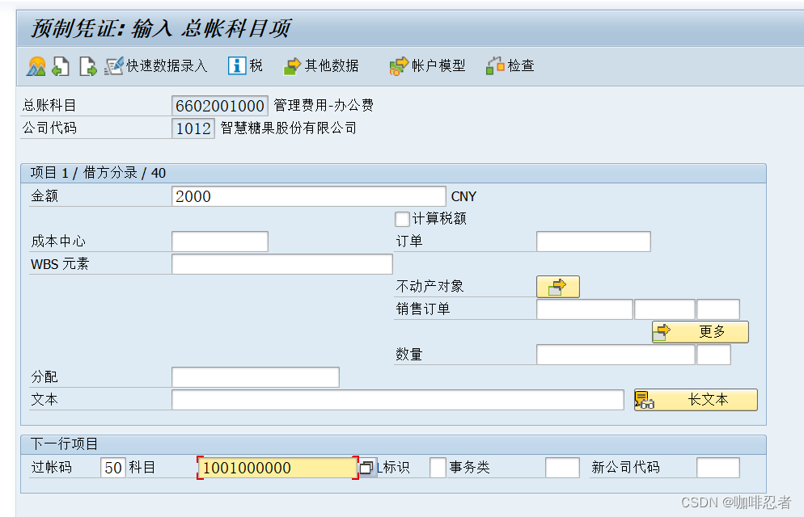Viewport: 804px width, 517px height.
Task: Click the 总账科目 field 6602001000
Action: pos(219,106)
